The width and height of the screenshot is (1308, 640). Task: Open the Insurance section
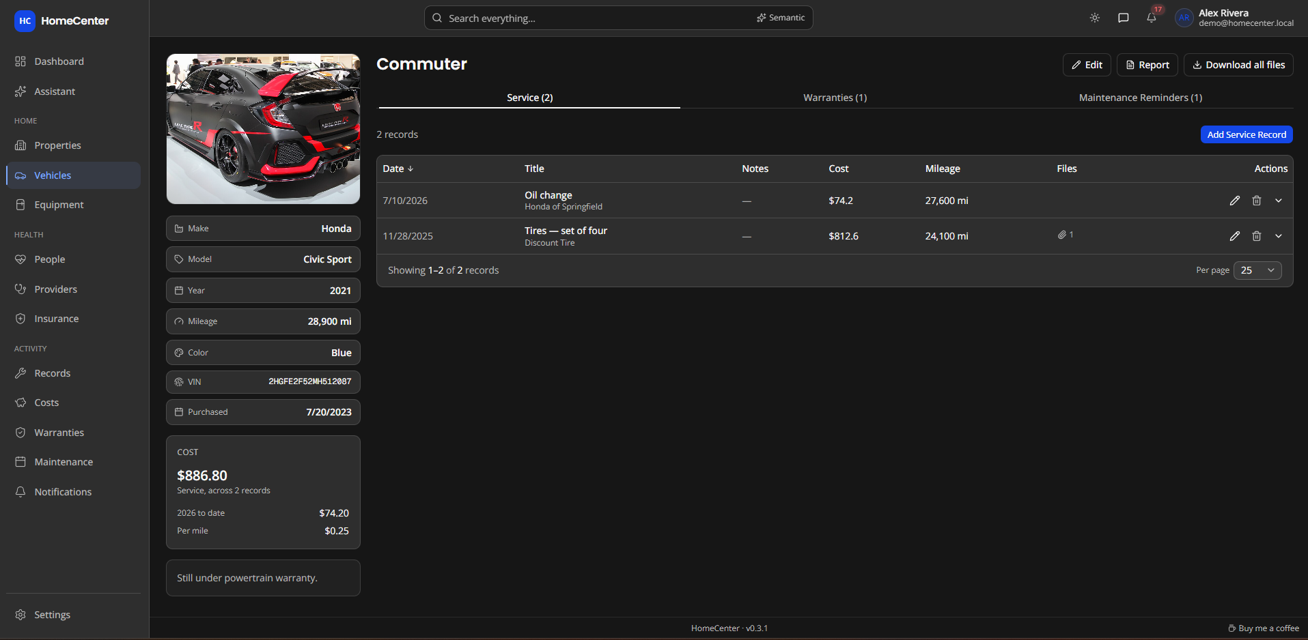73,319
